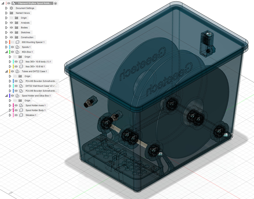The image size is (254, 199).
Task: Expand the DHT22 Wall Mount Case V2 component
Action: (10, 86)
